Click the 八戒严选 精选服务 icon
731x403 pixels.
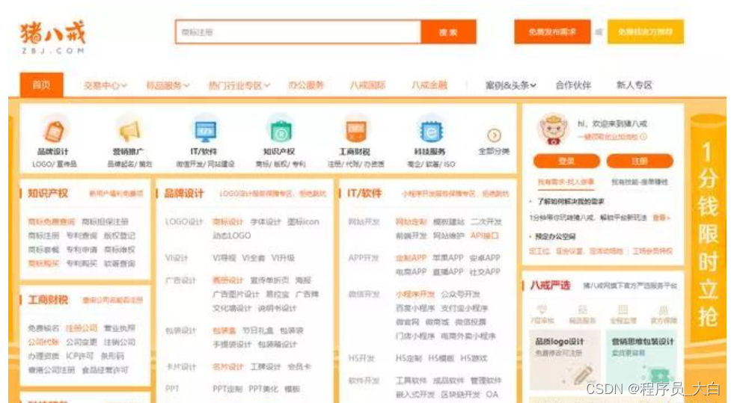coord(582,310)
